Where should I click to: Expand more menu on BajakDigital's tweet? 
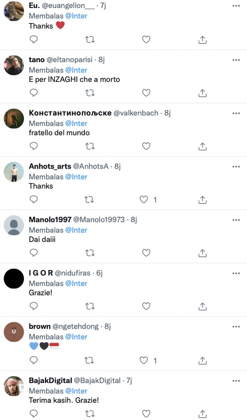[236, 381]
